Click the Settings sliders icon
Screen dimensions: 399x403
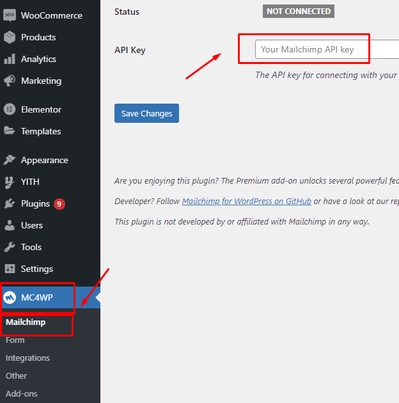point(10,269)
